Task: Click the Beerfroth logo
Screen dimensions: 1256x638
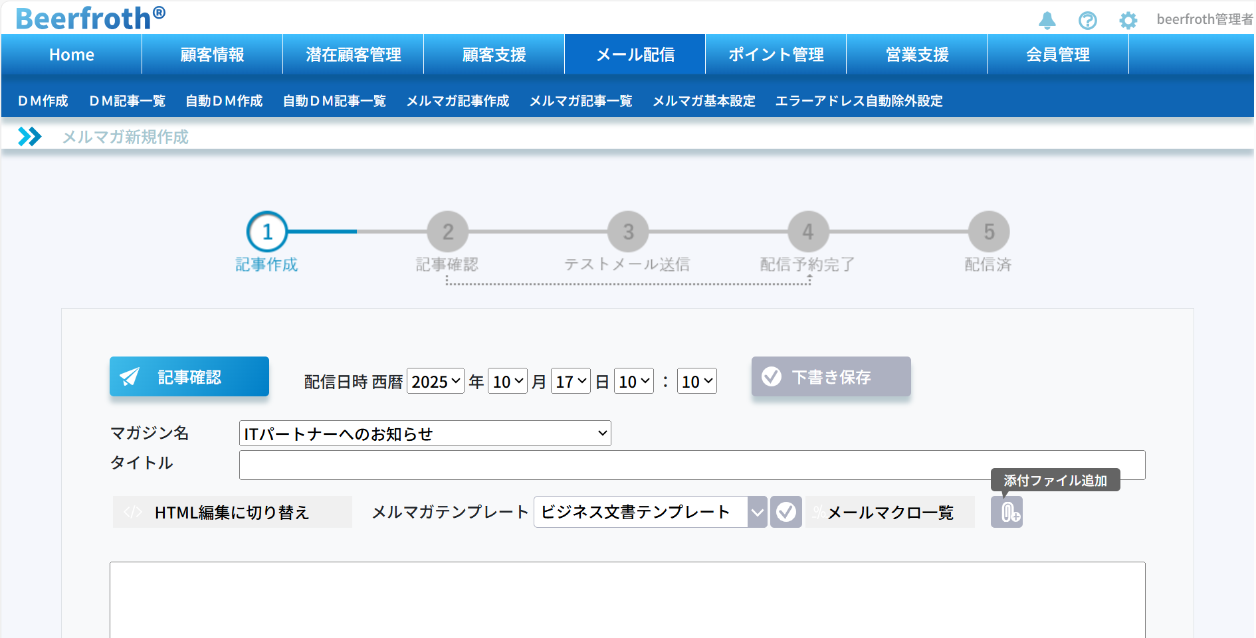Action: (90, 18)
